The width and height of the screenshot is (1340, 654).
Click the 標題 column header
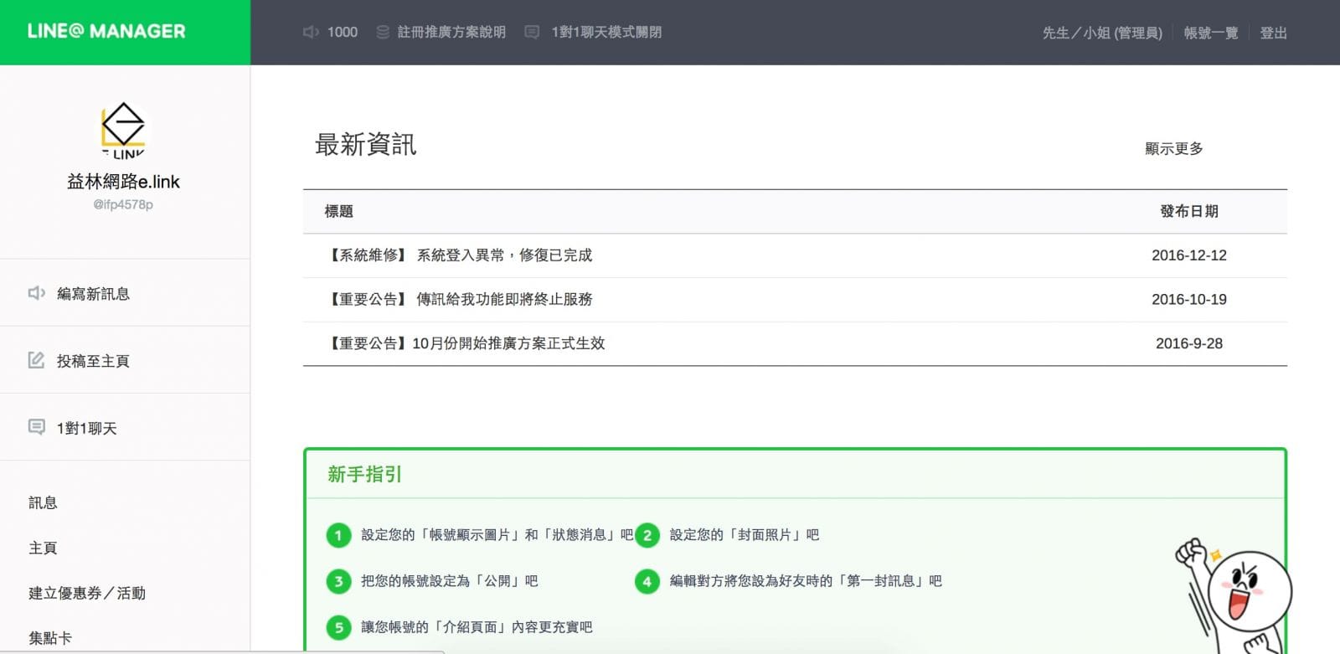339,212
